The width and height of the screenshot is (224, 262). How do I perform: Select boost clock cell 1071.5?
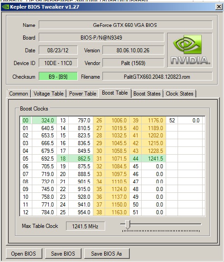point(117,158)
